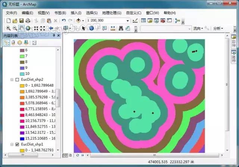The image size is (239, 167).
Task: Switch to List By Source view
Action: (13, 43)
